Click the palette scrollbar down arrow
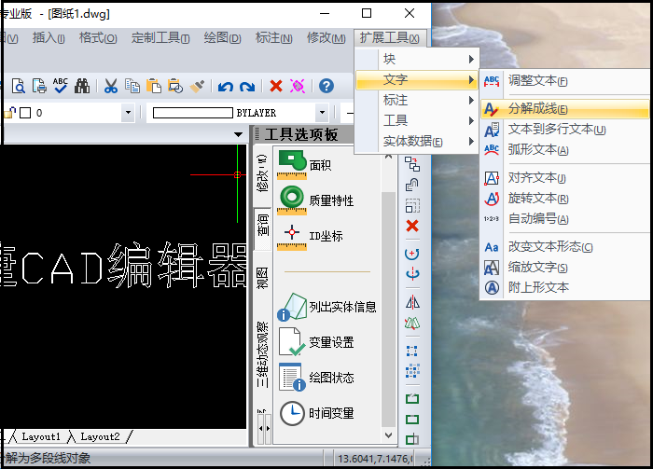 click(388, 435)
